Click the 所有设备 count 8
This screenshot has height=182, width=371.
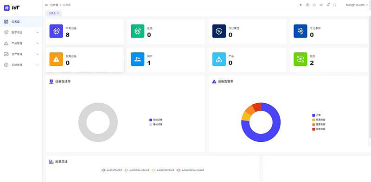coord(67,35)
